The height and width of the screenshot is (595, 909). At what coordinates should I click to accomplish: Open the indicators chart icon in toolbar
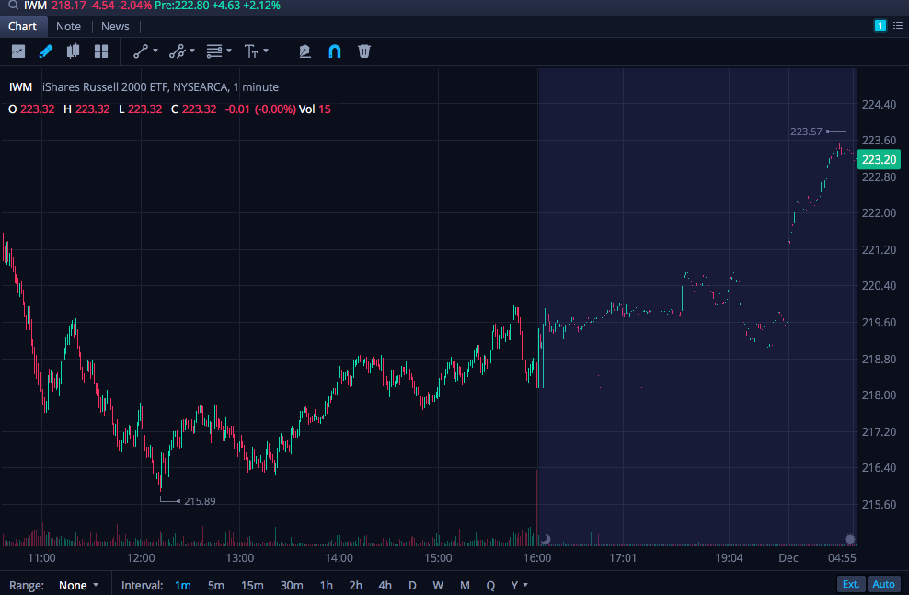18,51
